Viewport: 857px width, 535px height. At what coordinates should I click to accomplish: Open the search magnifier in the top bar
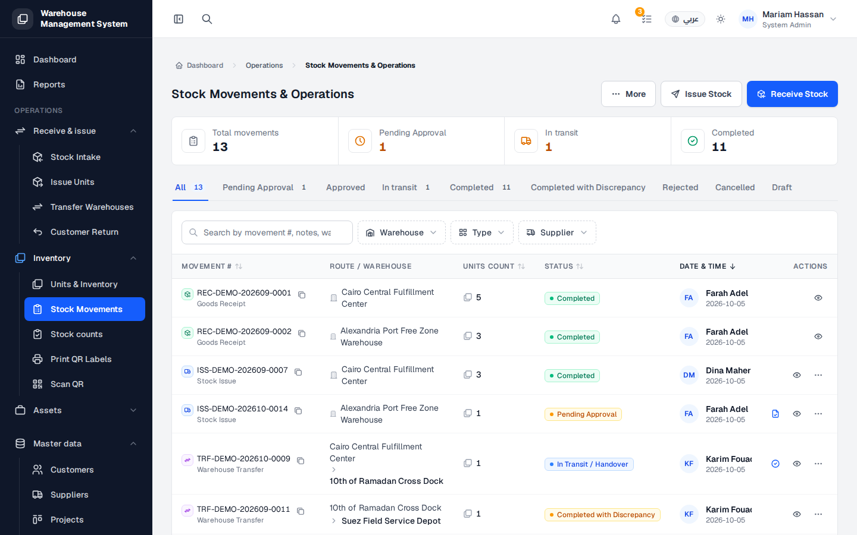tap(207, 19)
